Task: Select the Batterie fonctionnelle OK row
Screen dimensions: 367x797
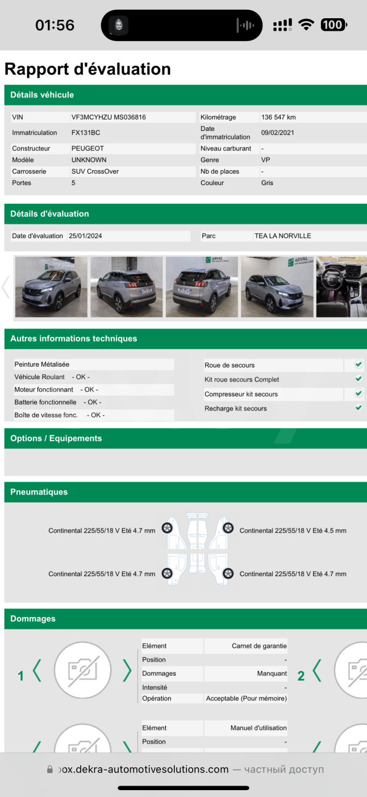Action: (93, 402)
